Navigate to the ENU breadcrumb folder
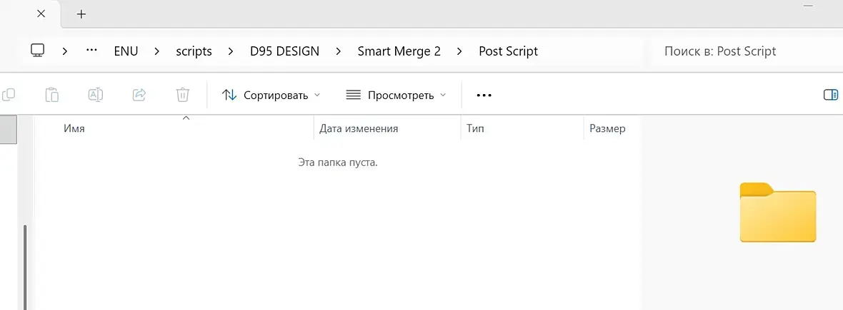Screen dimensions: 843x310 [126, 51]
